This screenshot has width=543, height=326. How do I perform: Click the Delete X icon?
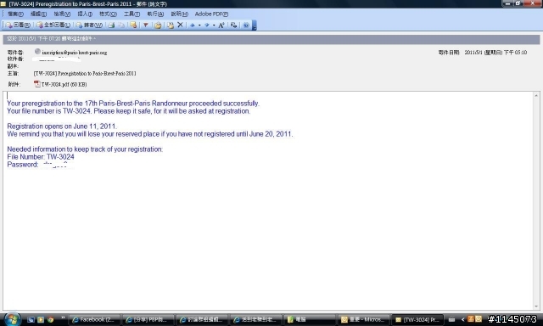(180, 25)
